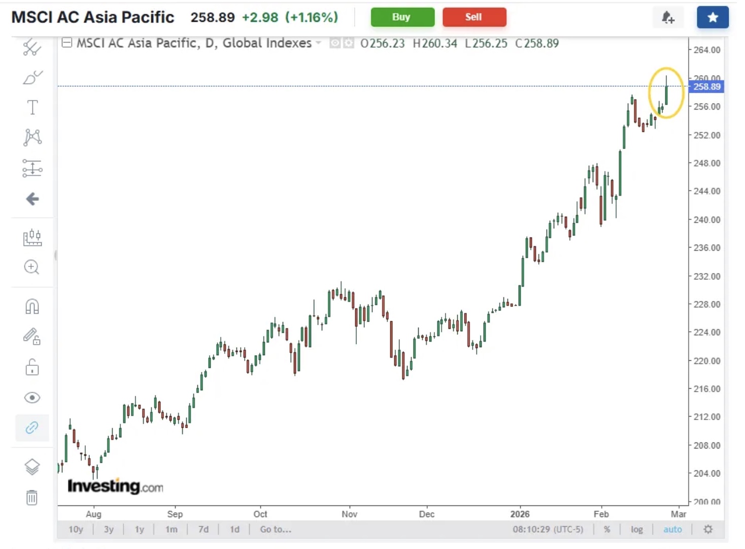The width and height of the screenshot is (745, 549).
Task: Click the green Buy button
Action: coord(402,17)
